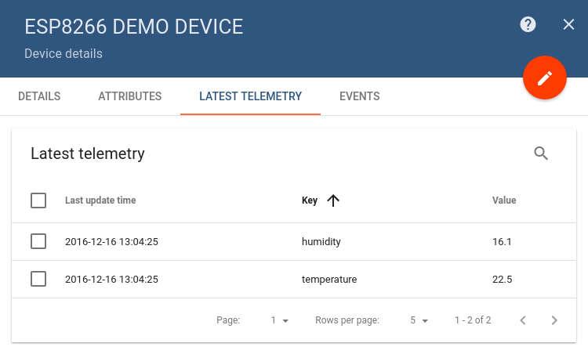
Task: Tick the select-all header checkbox
Action: (38, 200)
